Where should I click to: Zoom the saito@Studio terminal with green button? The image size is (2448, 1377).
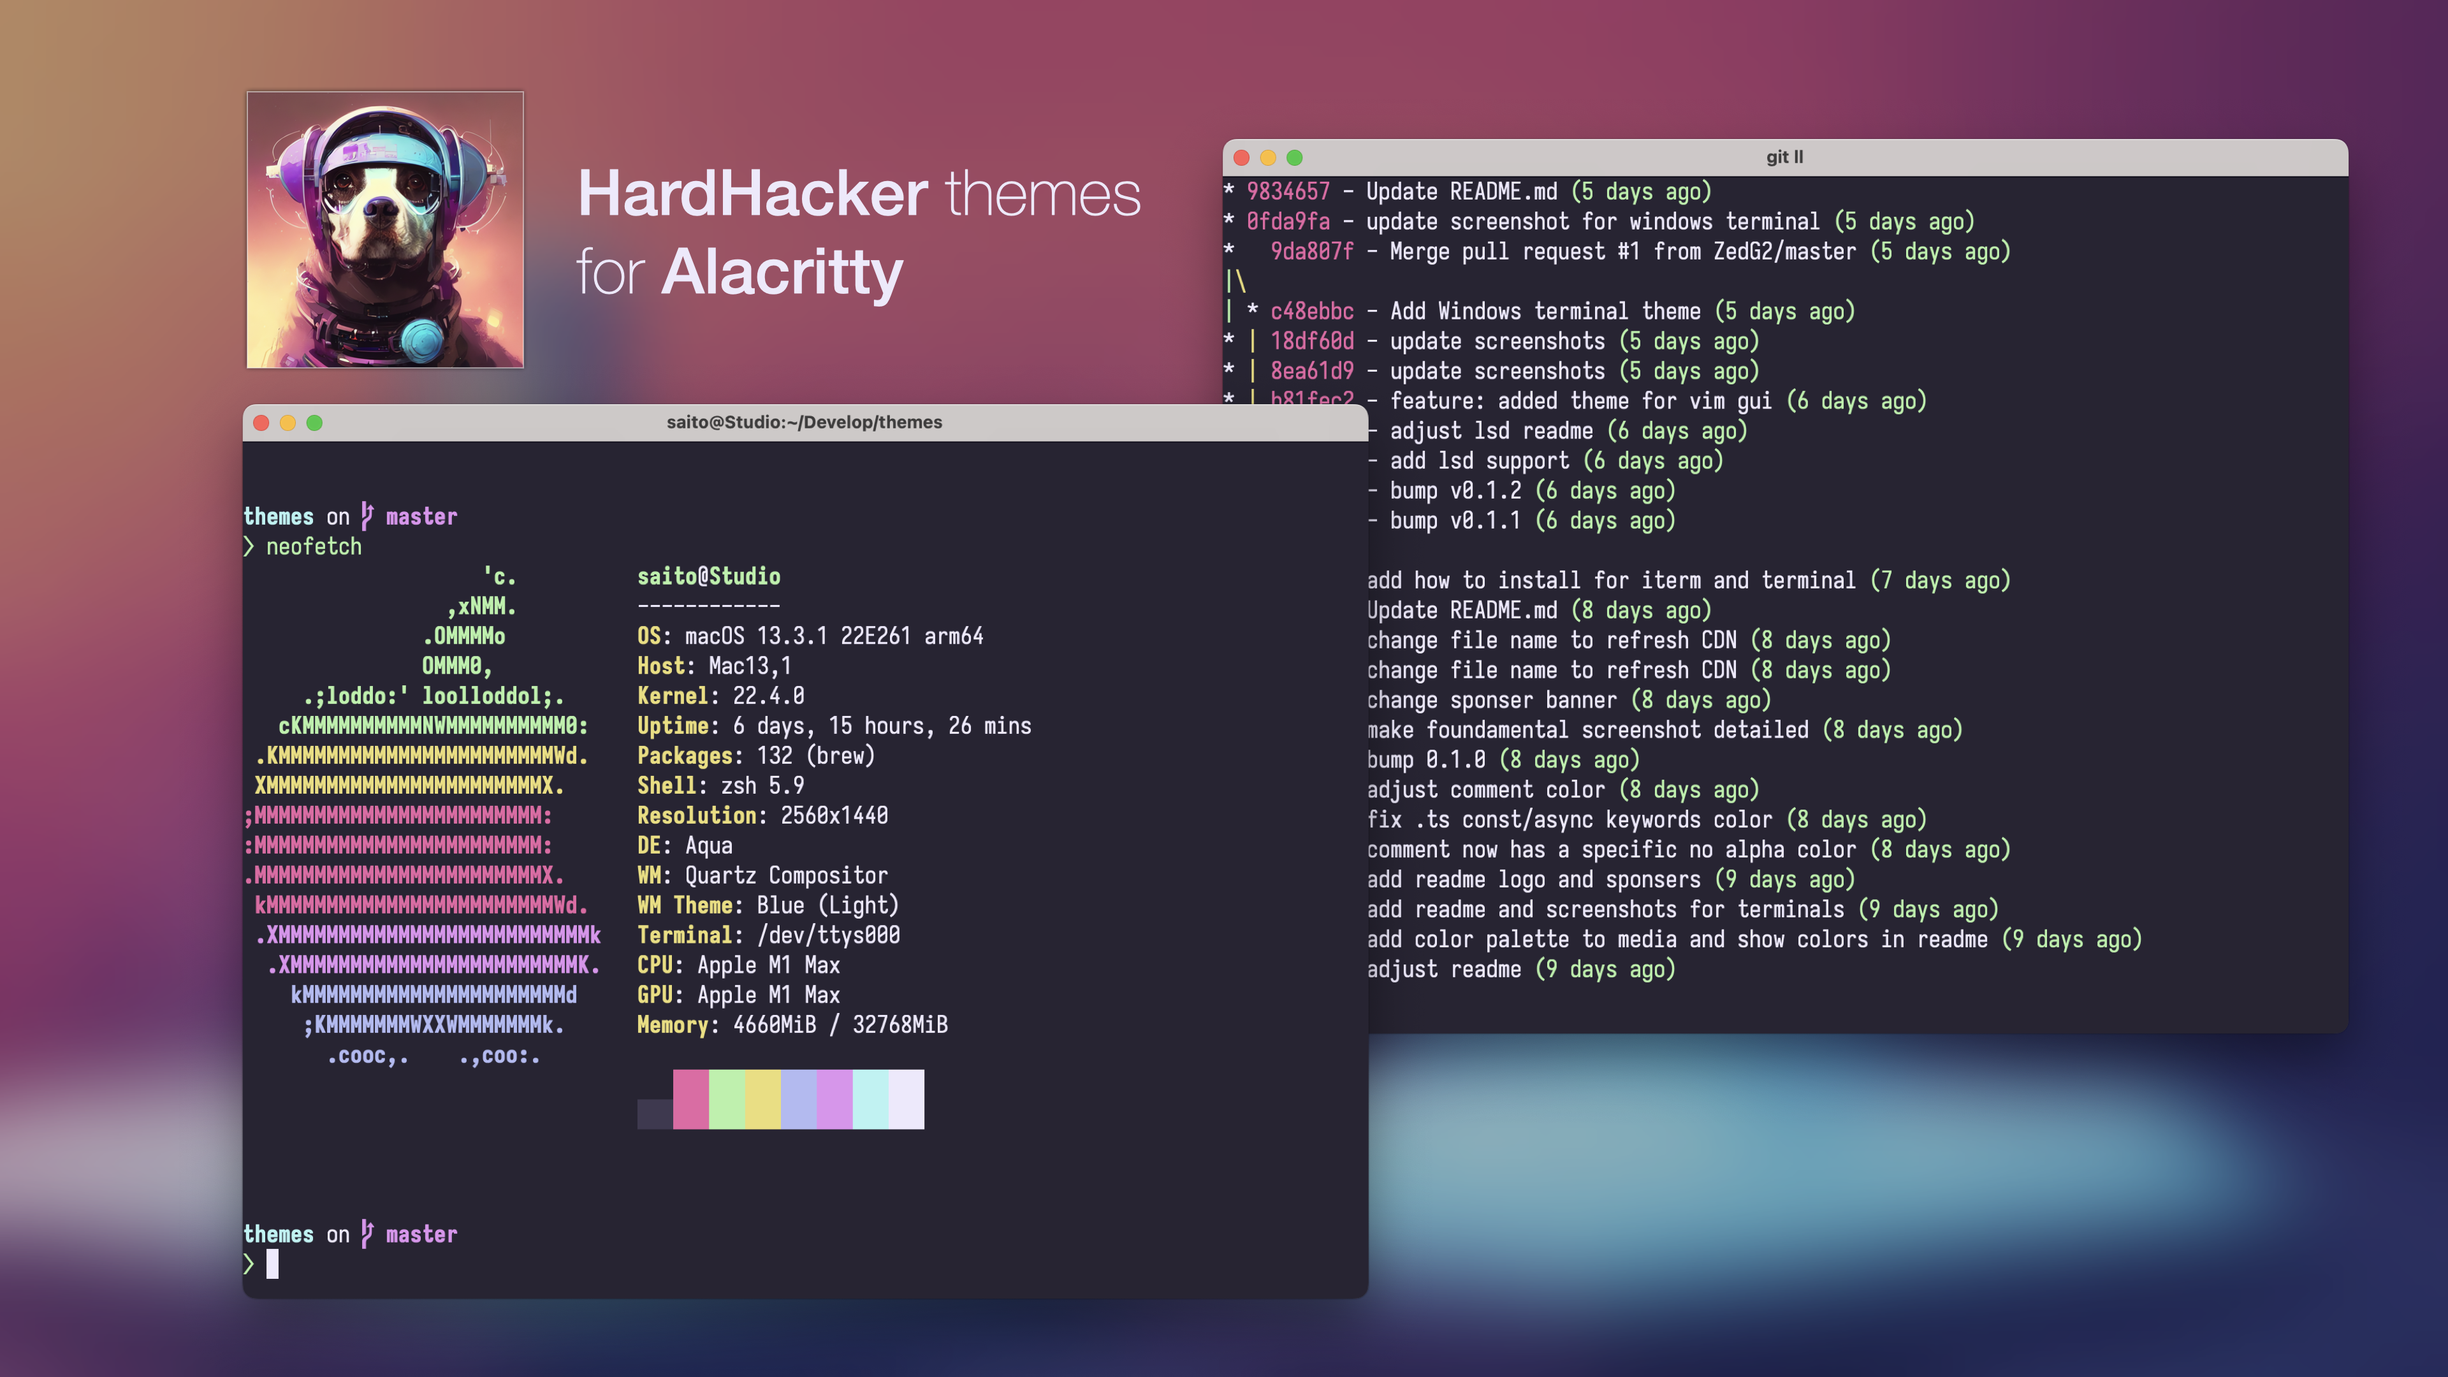coord(314,423)
